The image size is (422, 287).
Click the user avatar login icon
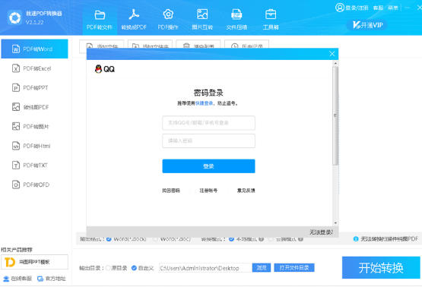click(340, 8)
